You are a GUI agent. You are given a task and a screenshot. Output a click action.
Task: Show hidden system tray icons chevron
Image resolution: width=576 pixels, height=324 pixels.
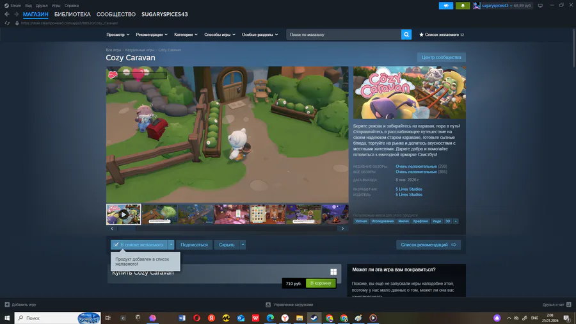509,318
